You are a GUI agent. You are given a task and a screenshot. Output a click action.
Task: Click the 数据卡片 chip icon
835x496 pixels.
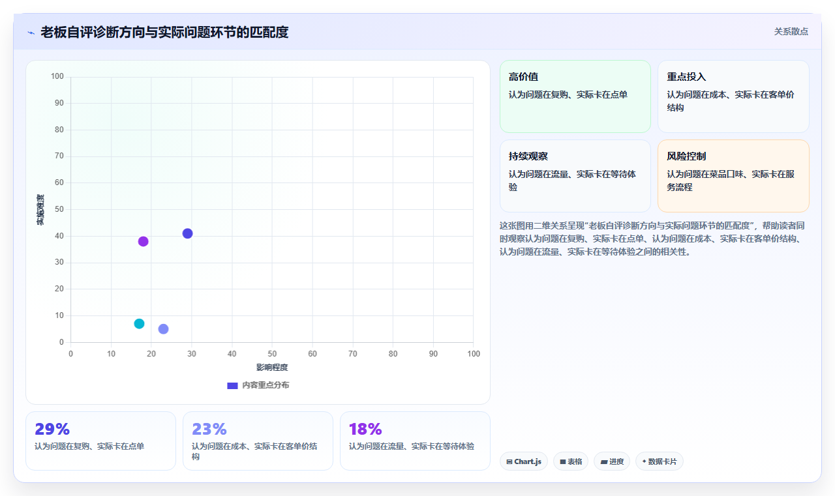coord(644,461)
